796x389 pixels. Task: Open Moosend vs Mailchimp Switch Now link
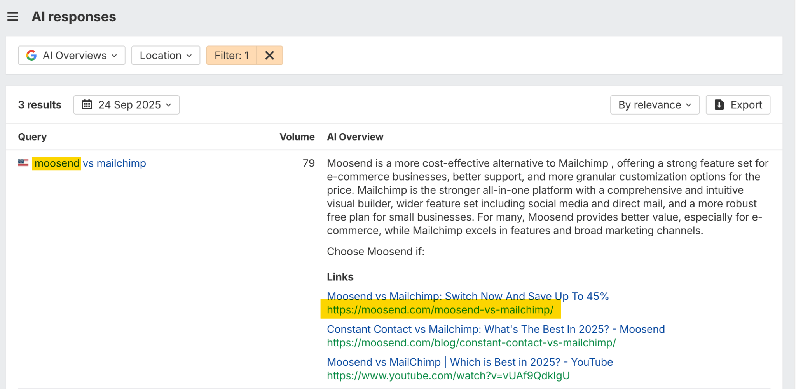click(468, 296)
